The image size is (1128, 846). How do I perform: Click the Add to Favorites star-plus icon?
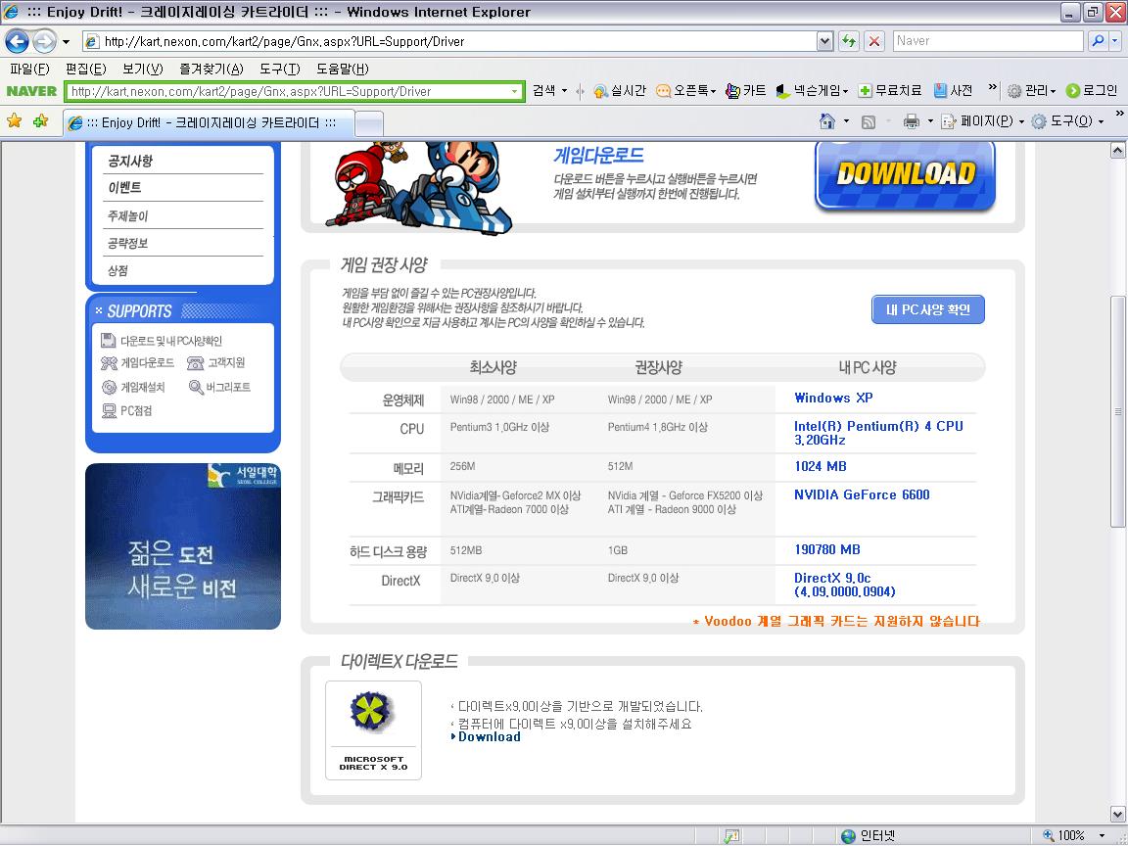pos(40,120)
